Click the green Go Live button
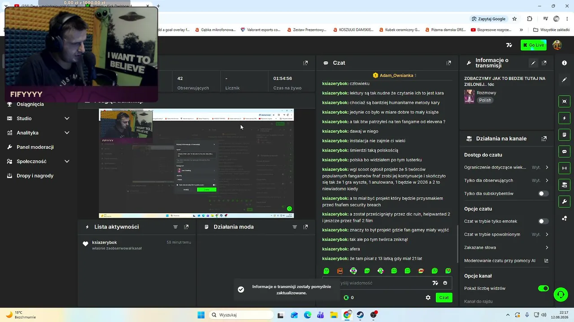Screen dimensions: 574x322 tap(534, 45)
